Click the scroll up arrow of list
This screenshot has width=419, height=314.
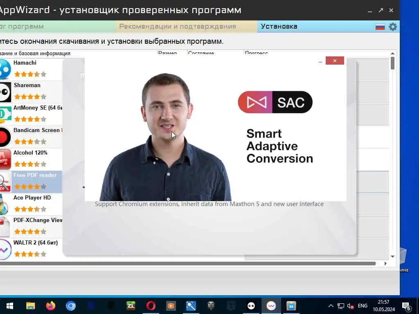(392, 54)
